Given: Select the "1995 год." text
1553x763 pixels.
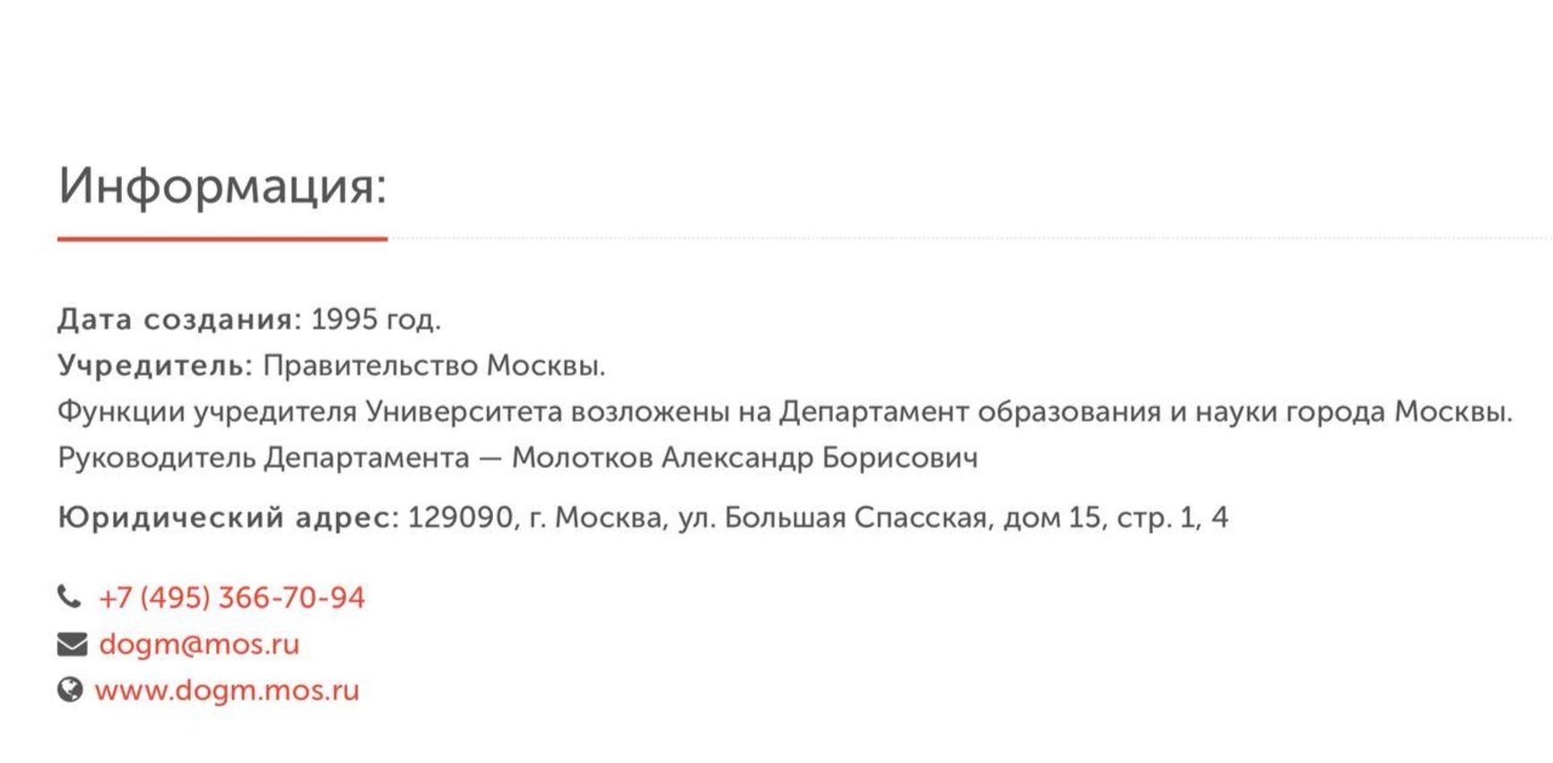Looking at the screenshot, I should point(376,319).
